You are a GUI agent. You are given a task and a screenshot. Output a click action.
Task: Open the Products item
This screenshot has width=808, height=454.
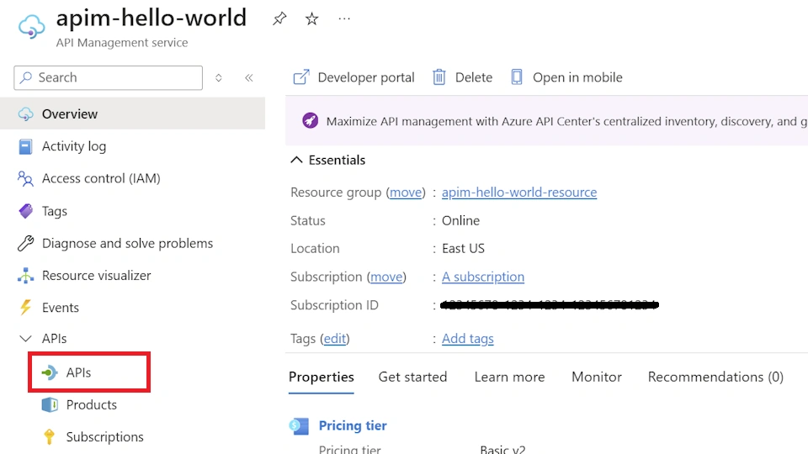[x=91, y=404]
